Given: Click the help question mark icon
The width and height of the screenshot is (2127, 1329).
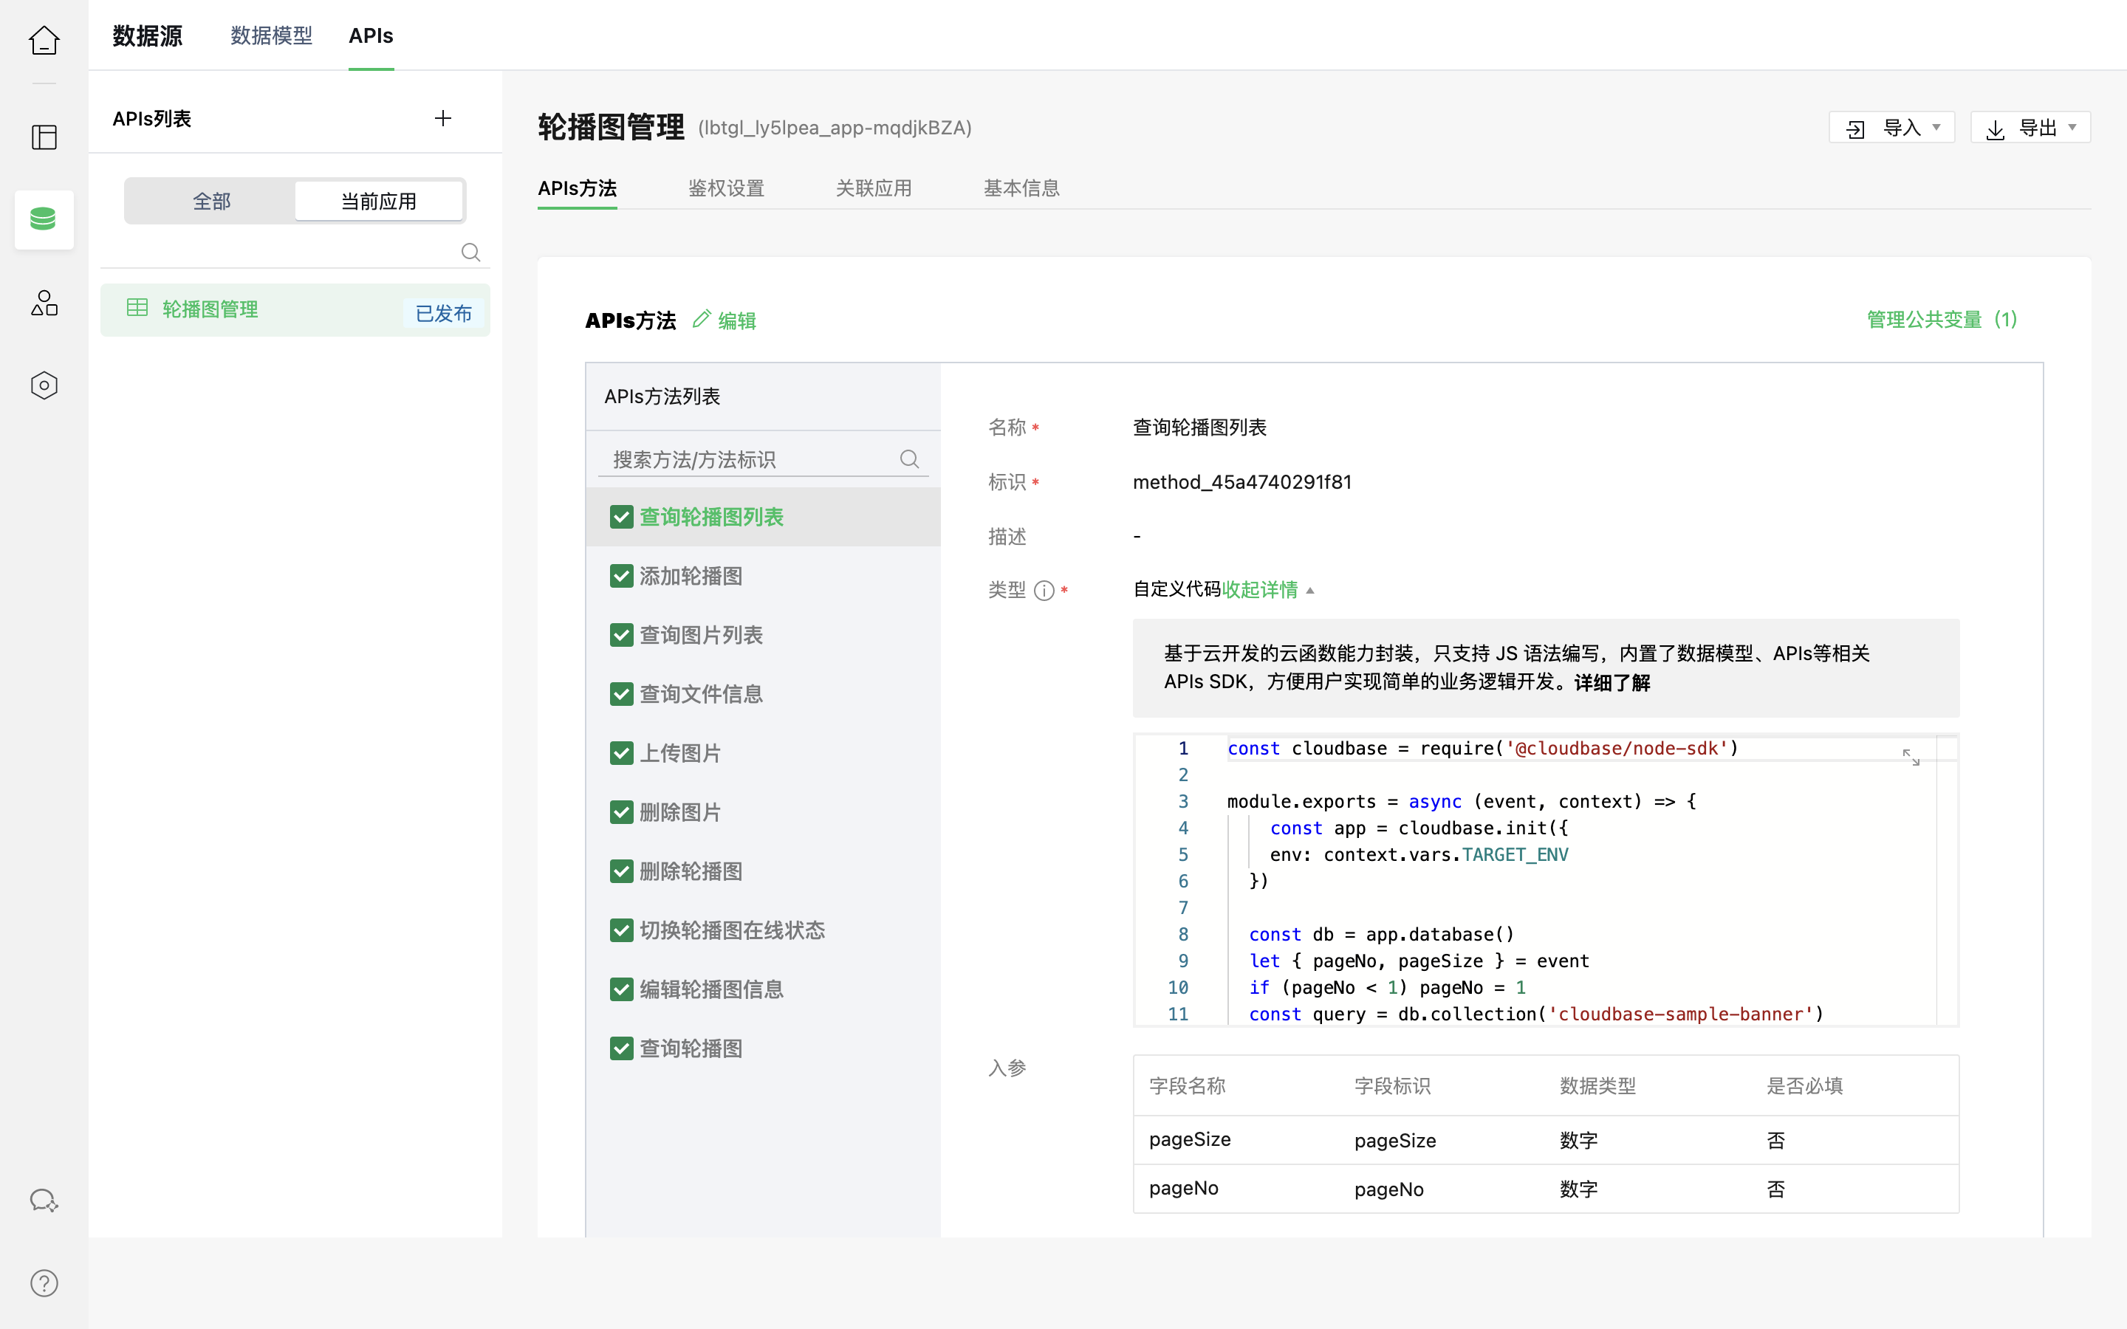Looking at the screenshot, I should pyautogui.click(x=44, y=1283).
